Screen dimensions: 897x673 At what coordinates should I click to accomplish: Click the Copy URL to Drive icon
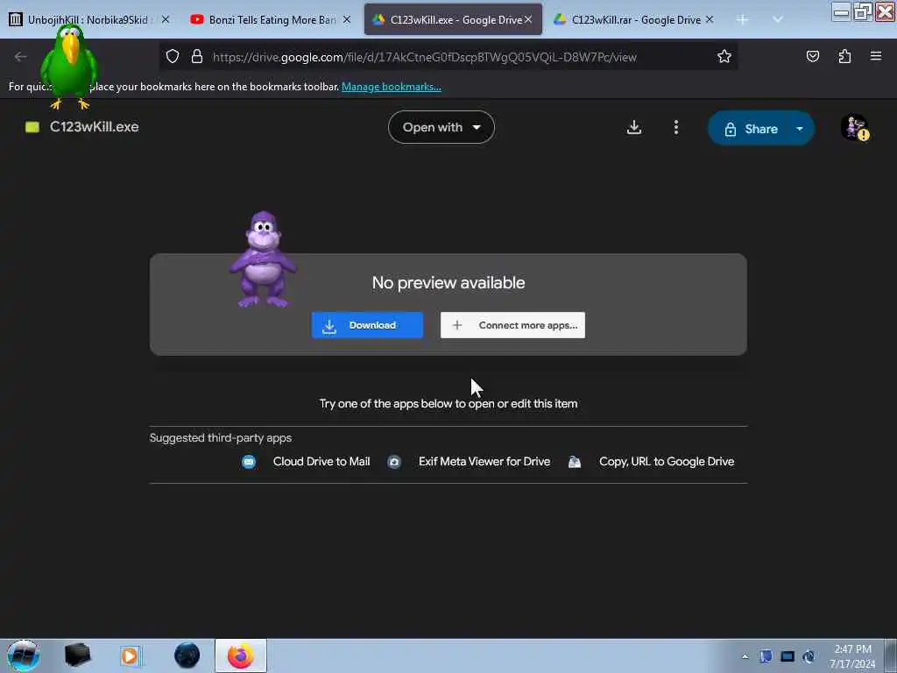[575, 462]
